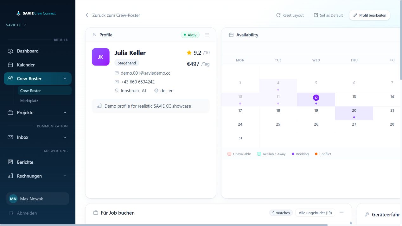
Task: Click Abmelden to log out
Action: [23, 213]
